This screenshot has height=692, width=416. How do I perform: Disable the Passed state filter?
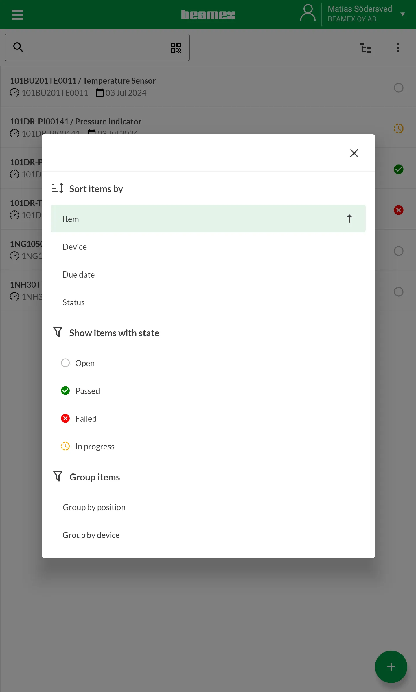65,390
